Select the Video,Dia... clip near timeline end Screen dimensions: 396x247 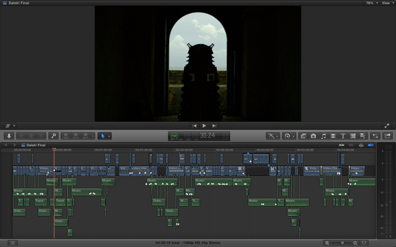click(x=331, y=170)
